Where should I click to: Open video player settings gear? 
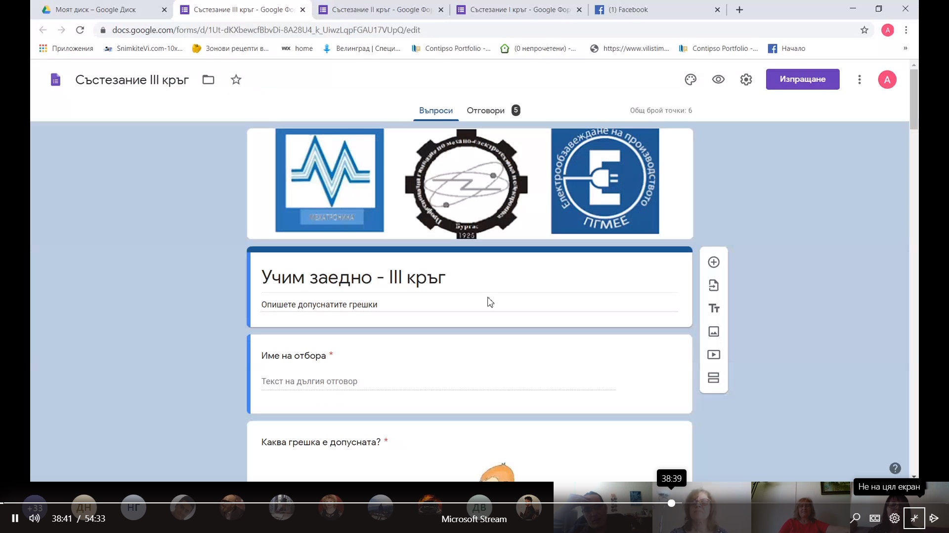coord(895,518)
